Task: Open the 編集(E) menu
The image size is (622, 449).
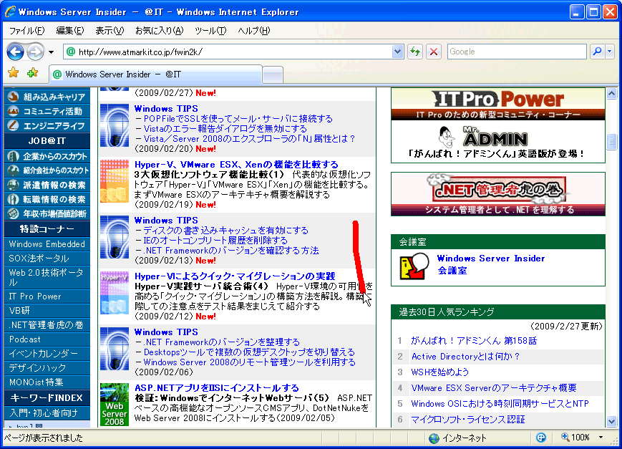Action: (70, 31)
